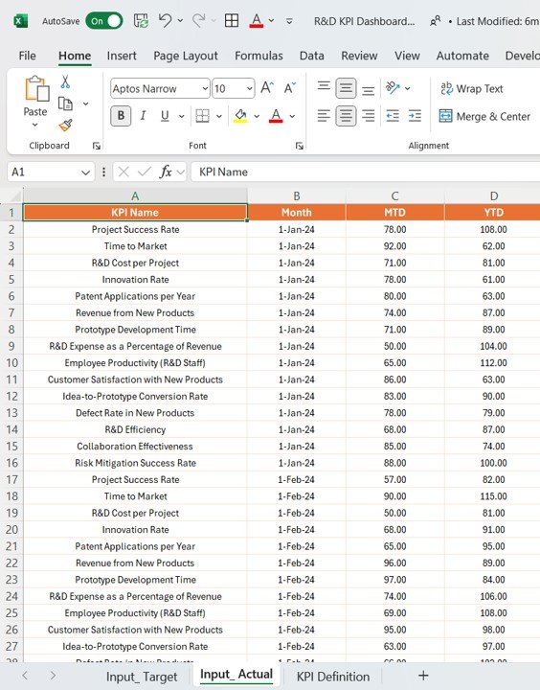Click next sheet navigation arrow
Image resolution: width=540 pixels, height=690 pixels.
[53, 676]
